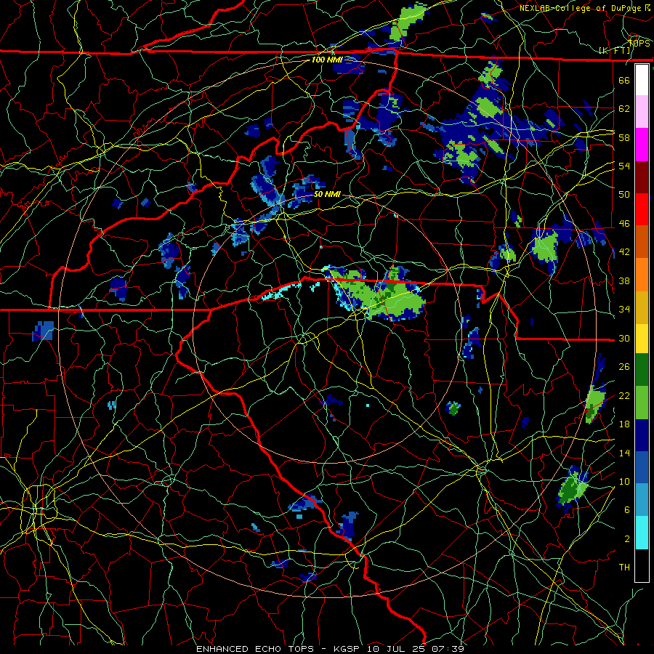Click the 50 NMI range ring label
Viewport: 654px width, 654px height.
pyautogui.click(x=327, y=194)
